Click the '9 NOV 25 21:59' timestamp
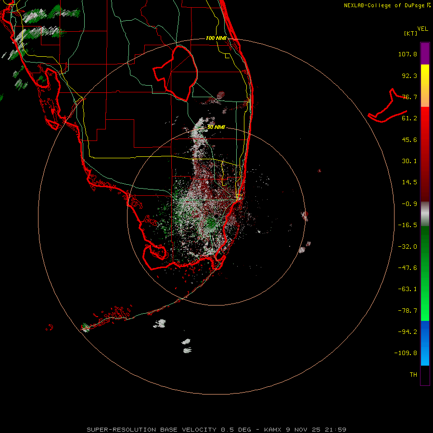The height and width of the screenshot is (433, 433). tap(316, 430)
